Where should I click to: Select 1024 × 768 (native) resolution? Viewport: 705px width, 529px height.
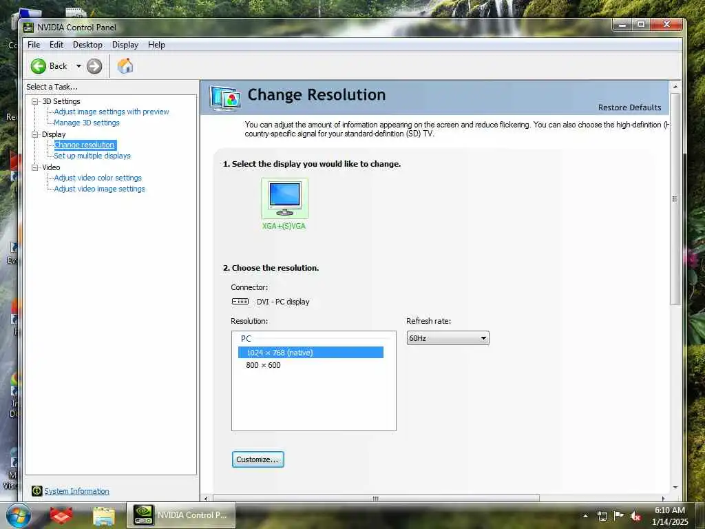(x=311, y=353)
